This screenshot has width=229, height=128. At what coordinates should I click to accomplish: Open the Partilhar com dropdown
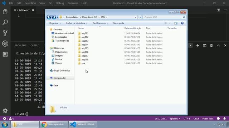(100, 23)
